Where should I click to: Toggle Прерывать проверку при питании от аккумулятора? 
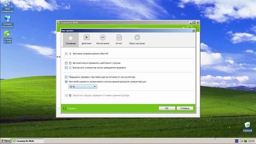coord(66,77)
